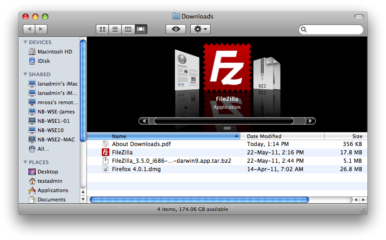Select NB-WSE2-MAC shared computer

point(52,140)
